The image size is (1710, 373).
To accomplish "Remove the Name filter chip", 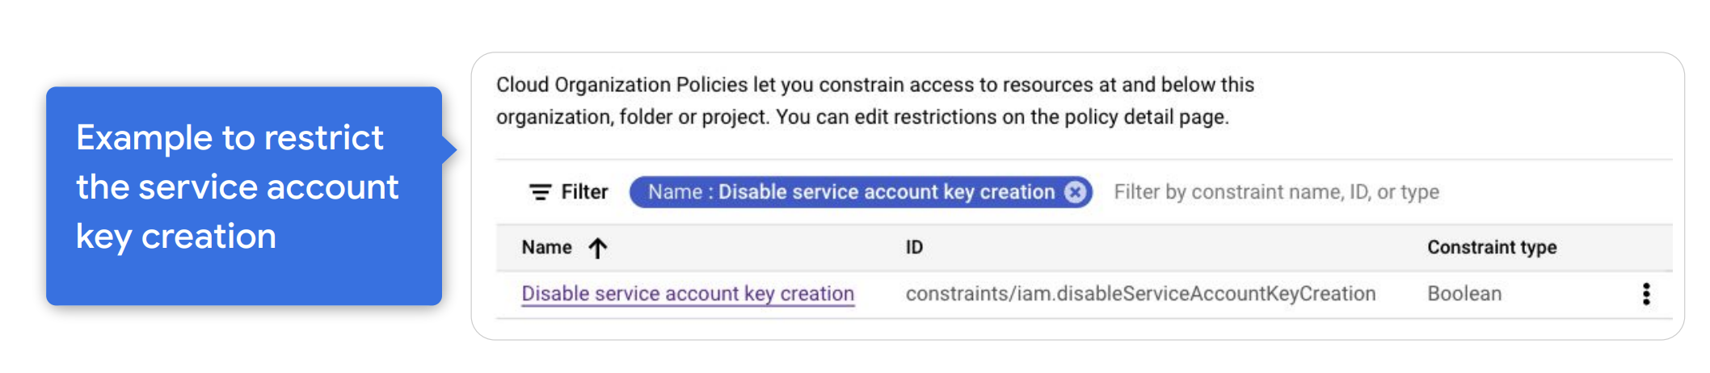I will (x=1075, y=192).
